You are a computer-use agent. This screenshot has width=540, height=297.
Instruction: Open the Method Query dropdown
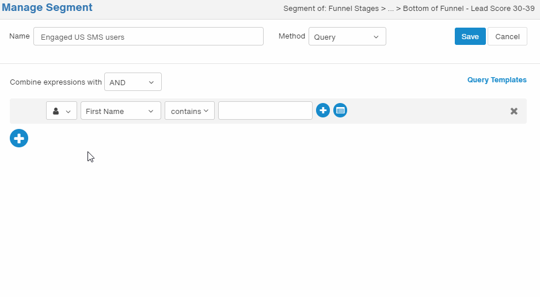[x=347, y=36]
